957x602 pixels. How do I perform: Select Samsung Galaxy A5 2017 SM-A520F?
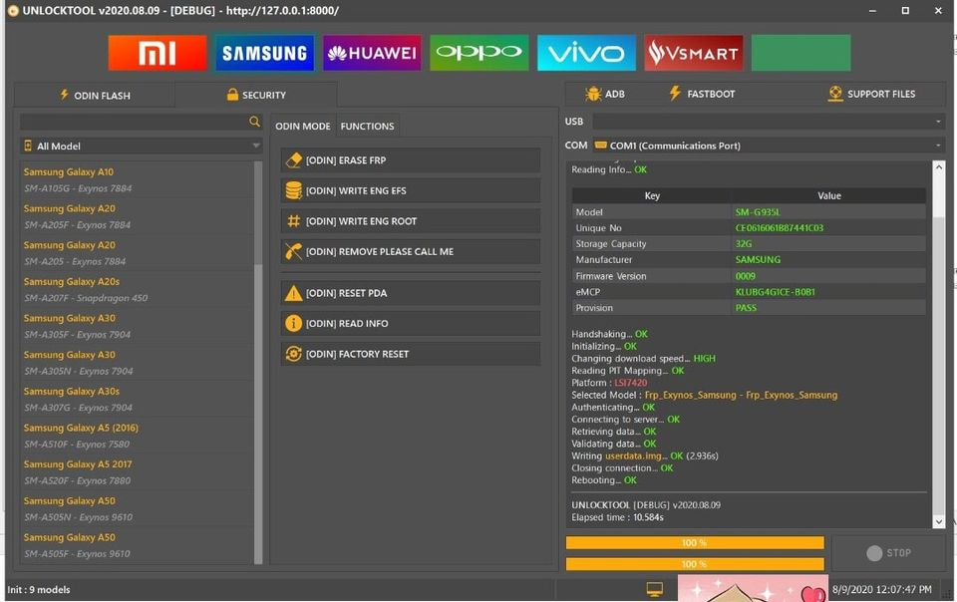pos(137,472)
